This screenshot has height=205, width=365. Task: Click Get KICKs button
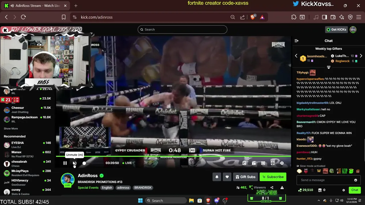point(336,30)
